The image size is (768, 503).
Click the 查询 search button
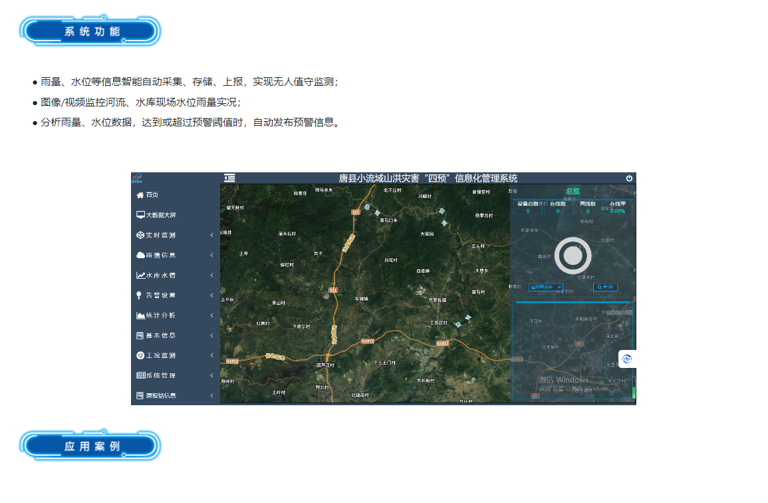(605, 287)
